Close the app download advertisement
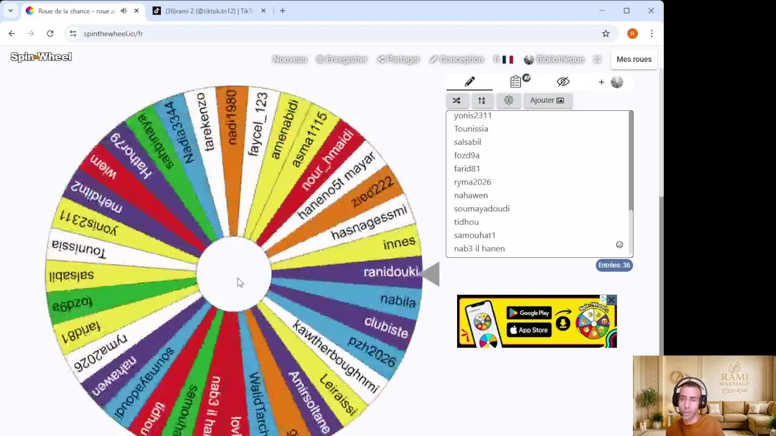Image resolution: width=776 pixels, height=436 pixels. (611, 300)
